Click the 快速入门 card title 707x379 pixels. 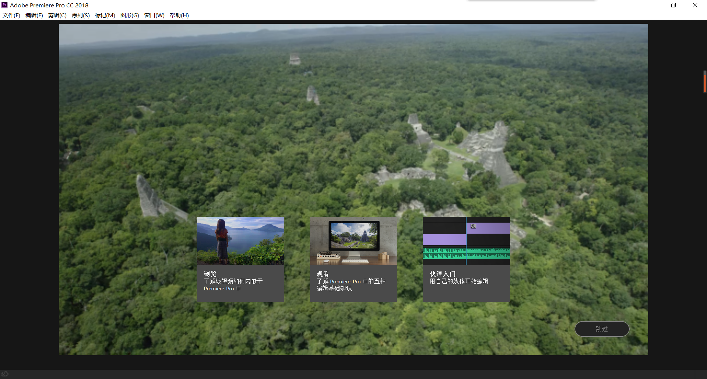(x=443, y=274)
